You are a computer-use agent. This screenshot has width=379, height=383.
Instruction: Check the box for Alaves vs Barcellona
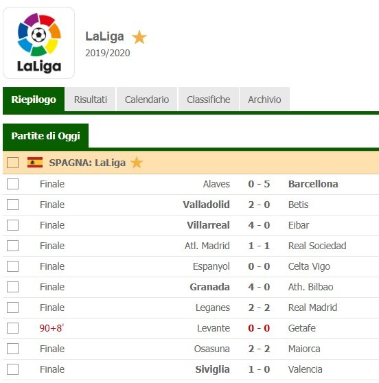[13, 184]
